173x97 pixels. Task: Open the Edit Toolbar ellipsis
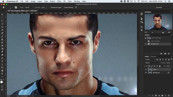pos(2,77)
